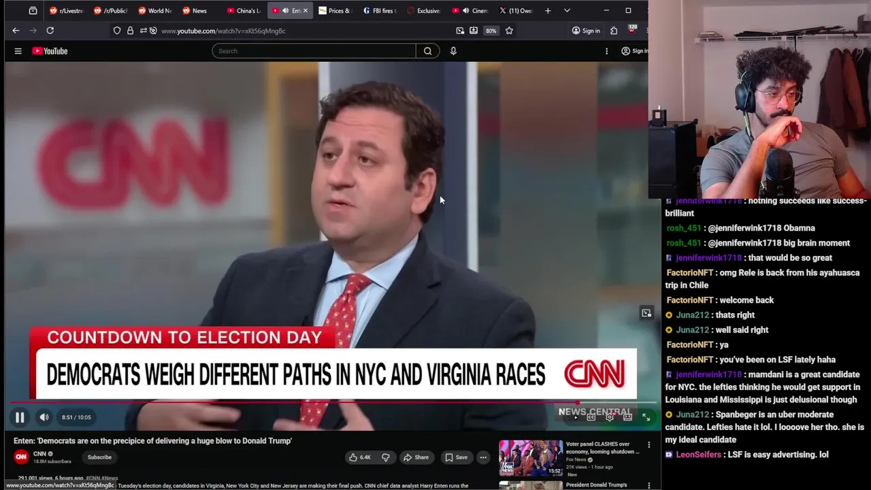Click the YouTube search input field
Image resolution: width=871 pixels, height=490 pixels.
[314, 51]
